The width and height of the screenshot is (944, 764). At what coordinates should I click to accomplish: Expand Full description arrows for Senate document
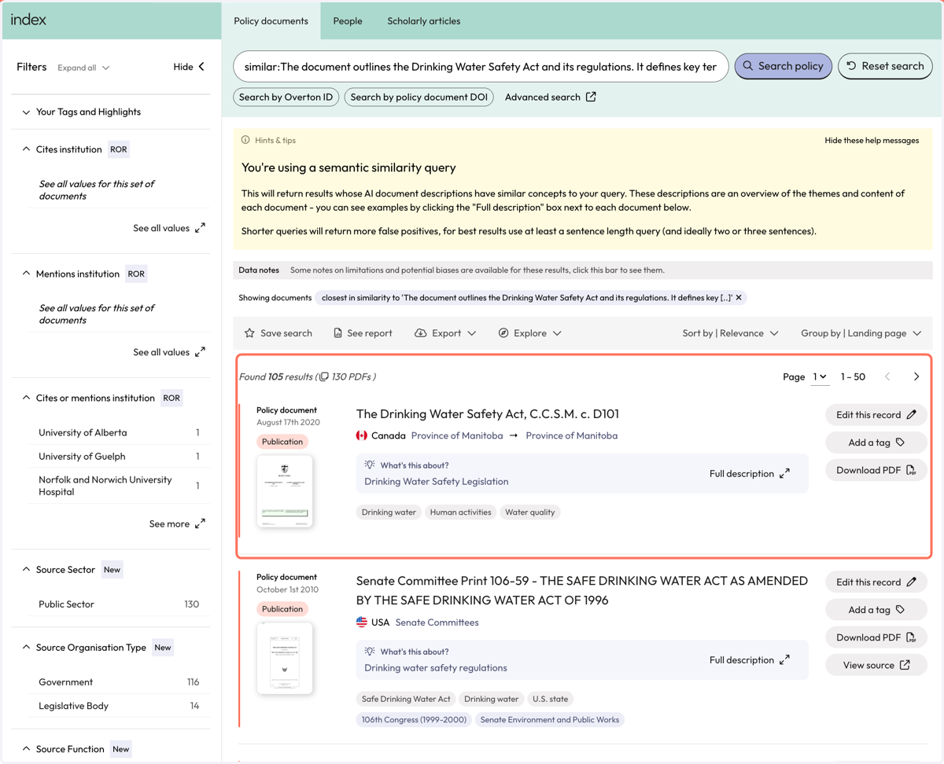[x=784, y=660]
